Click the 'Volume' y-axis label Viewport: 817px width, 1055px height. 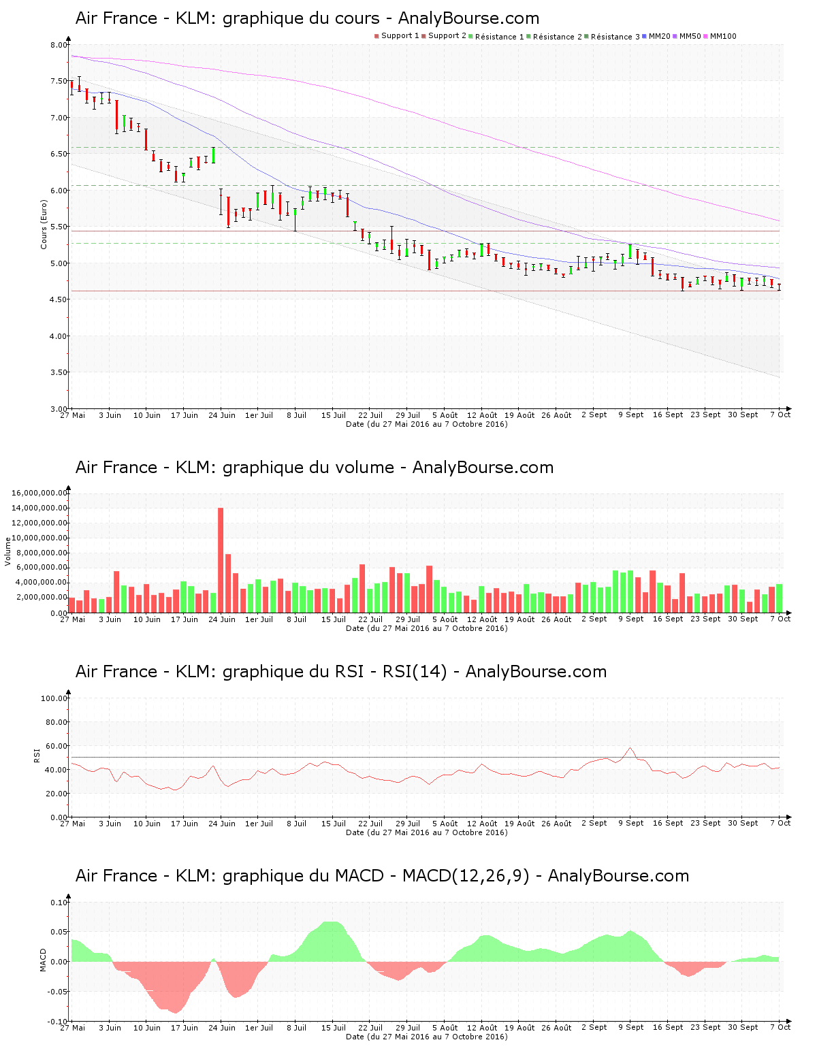point(8,551)
